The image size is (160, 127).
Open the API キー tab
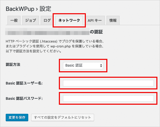(95, 20)
